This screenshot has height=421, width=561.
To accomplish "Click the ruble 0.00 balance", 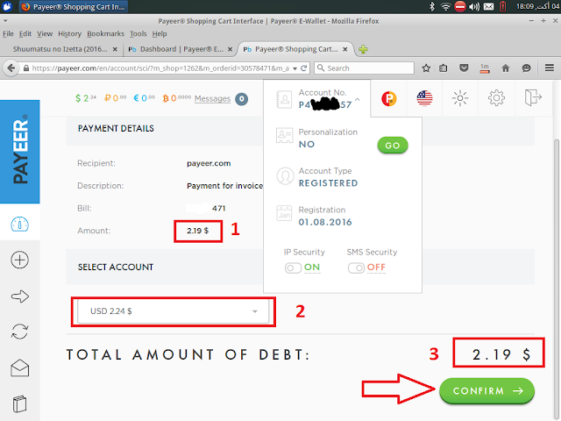I will click(x=115, y=98).
